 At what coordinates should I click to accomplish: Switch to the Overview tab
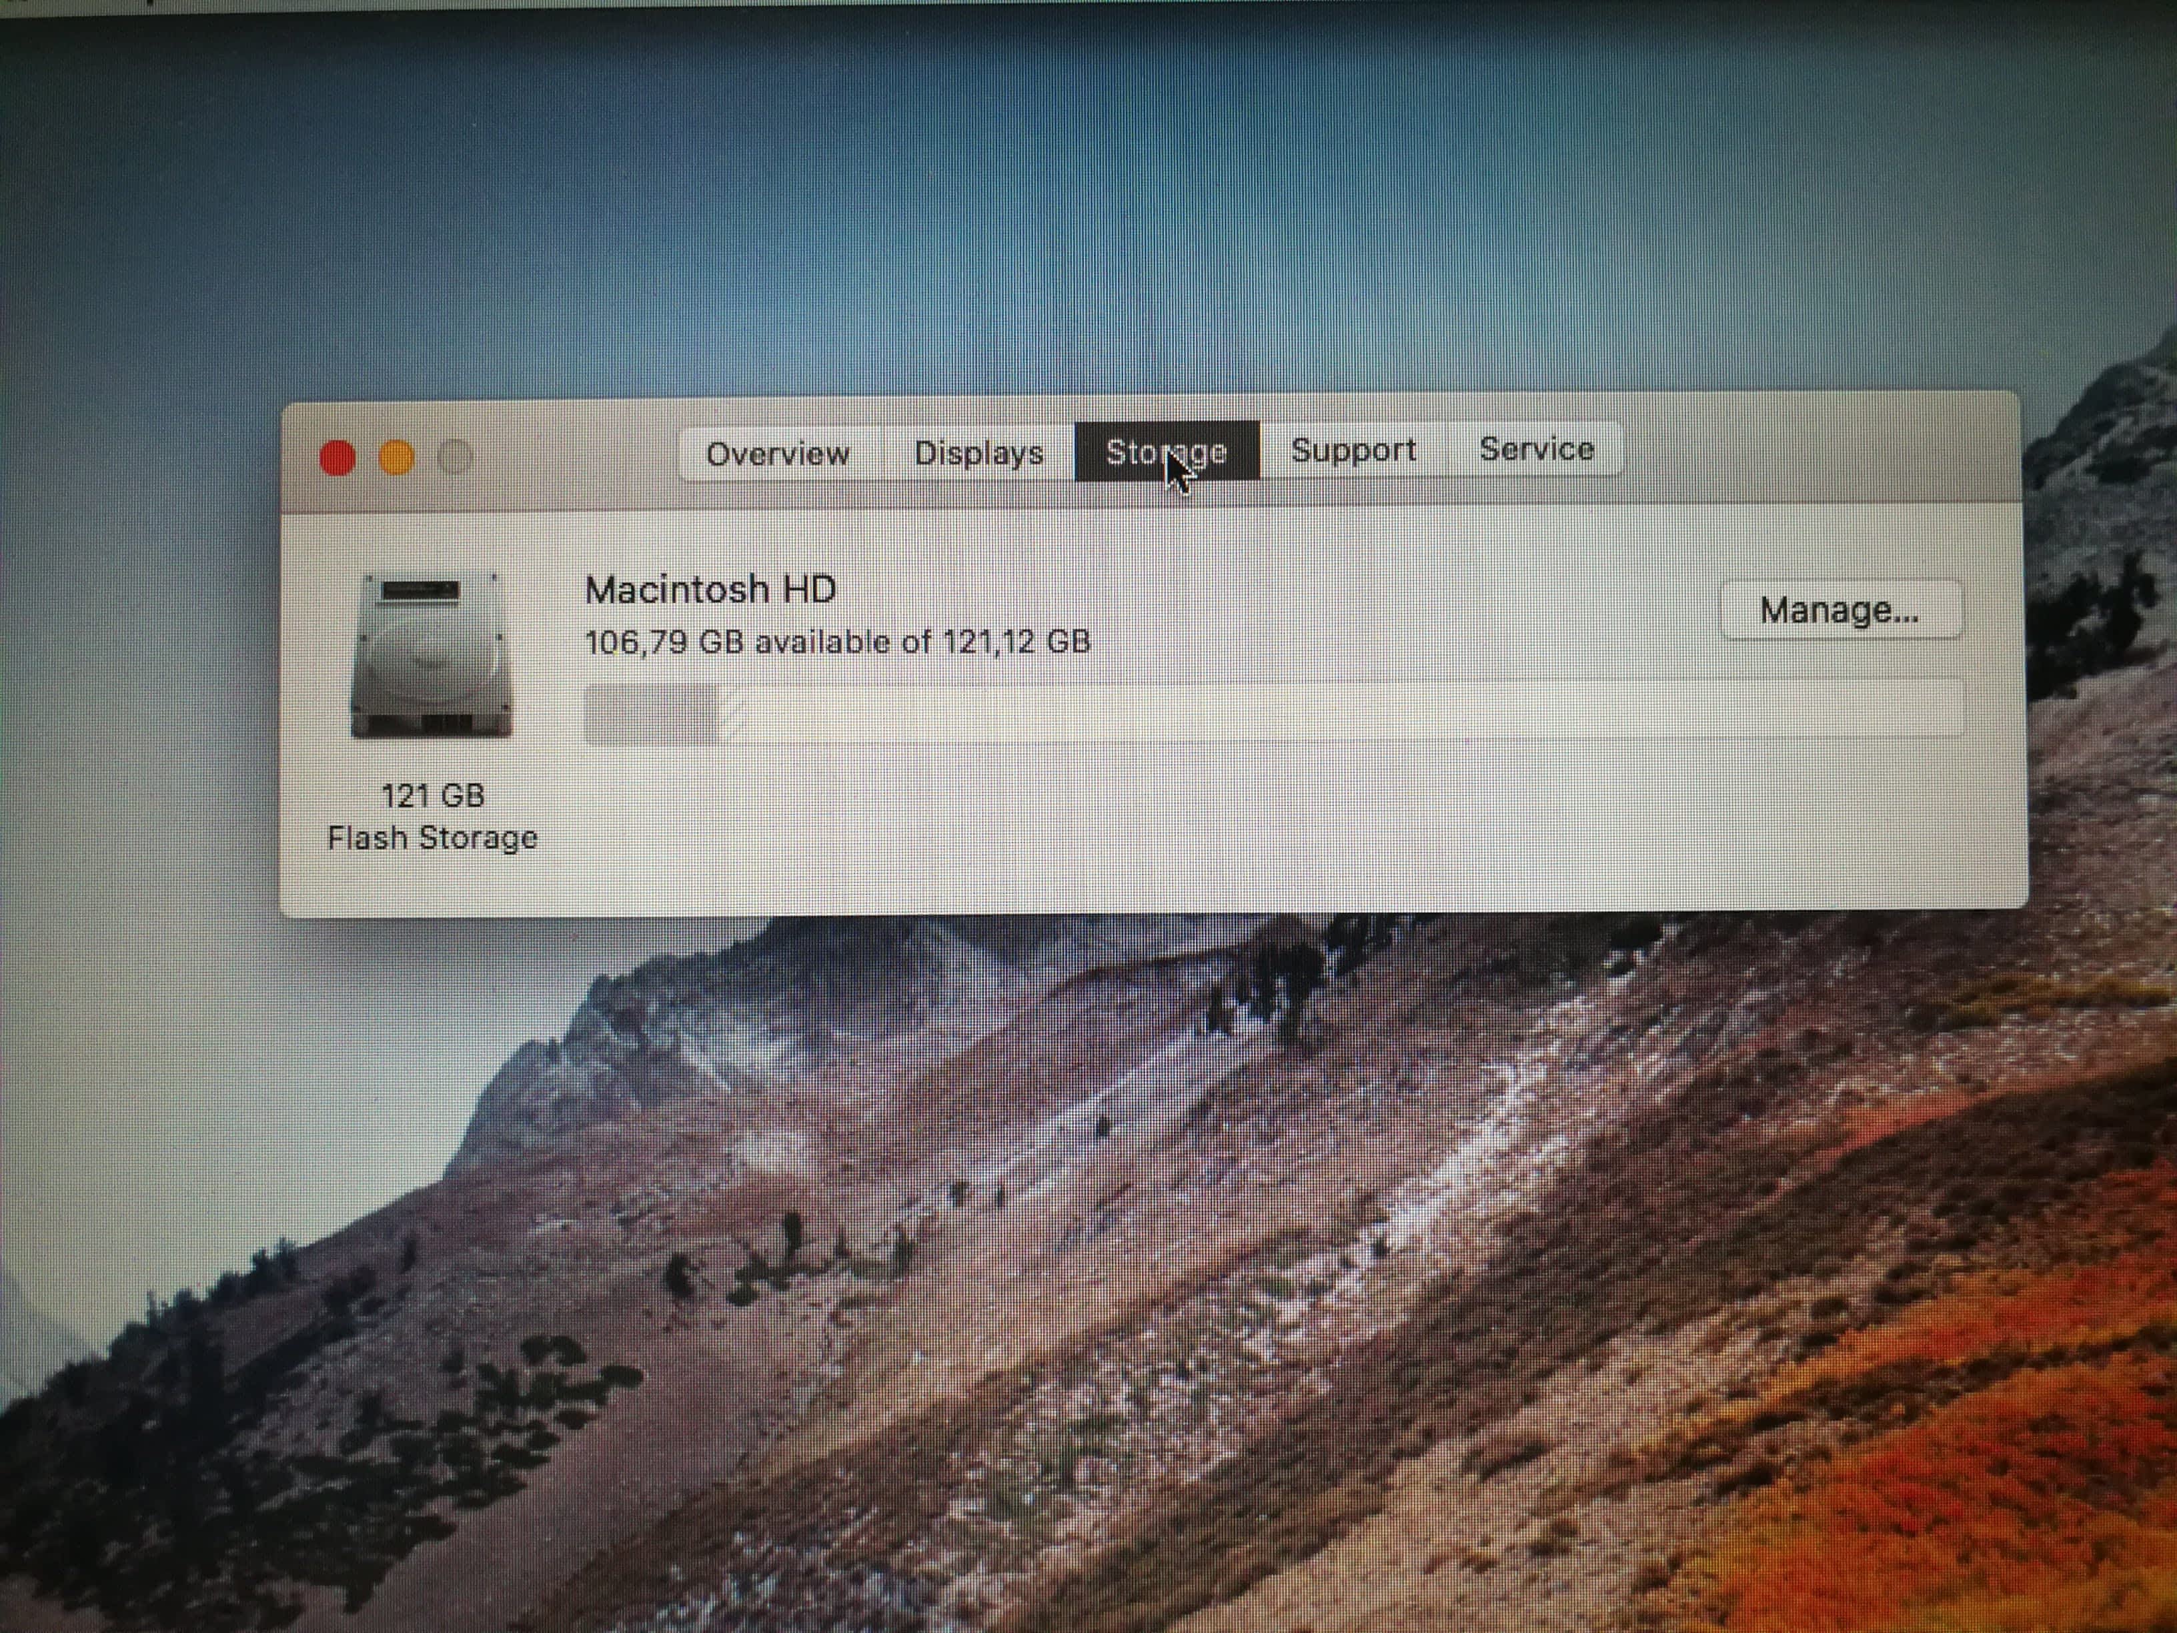click(x=778, y=454)
